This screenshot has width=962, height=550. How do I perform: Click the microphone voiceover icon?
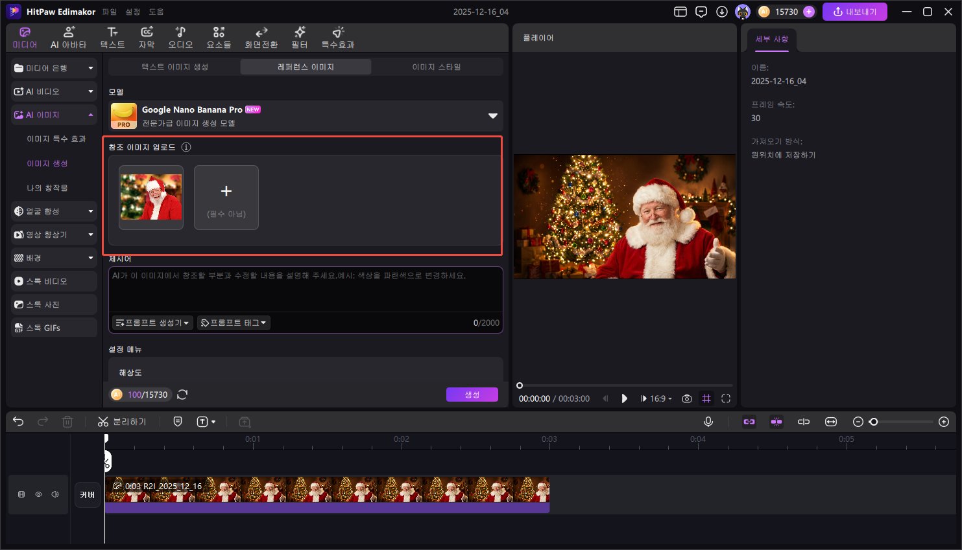click(708, 422)
